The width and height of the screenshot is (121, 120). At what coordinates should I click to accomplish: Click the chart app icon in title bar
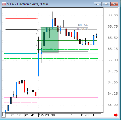[4, 4]
